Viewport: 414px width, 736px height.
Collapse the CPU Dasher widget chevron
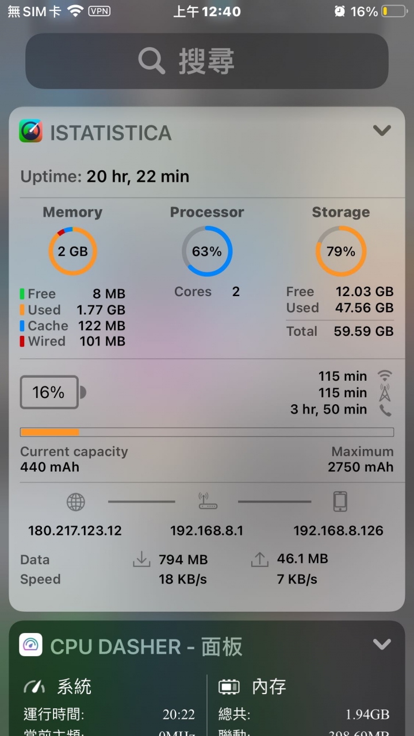tap(382, 644)
